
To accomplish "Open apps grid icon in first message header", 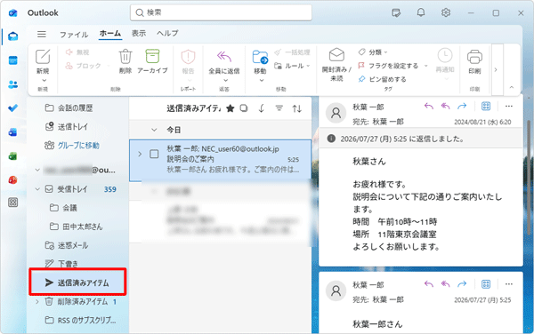I will coord(486,107).
